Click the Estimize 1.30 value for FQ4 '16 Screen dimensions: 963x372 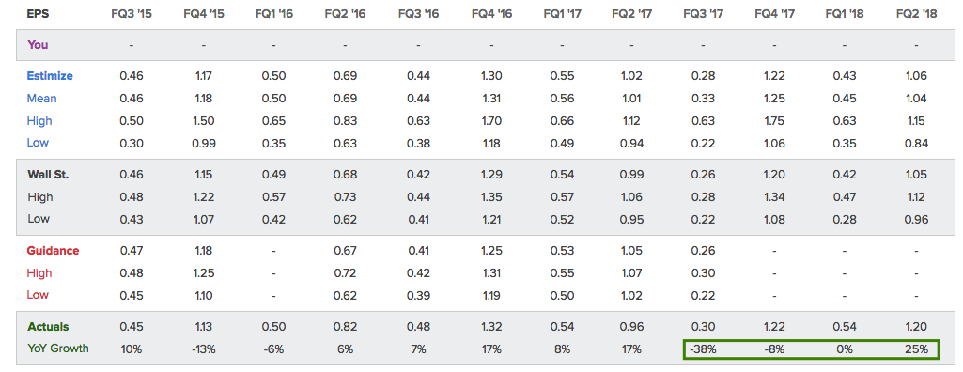(492, 76)
